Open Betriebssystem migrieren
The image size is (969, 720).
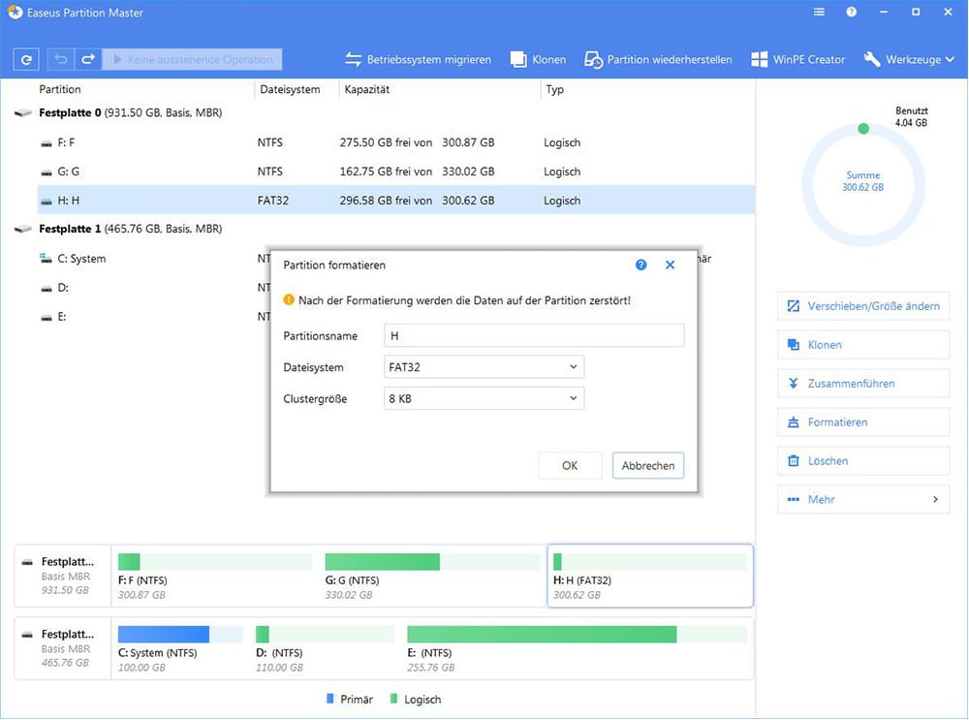pos(418,59)
